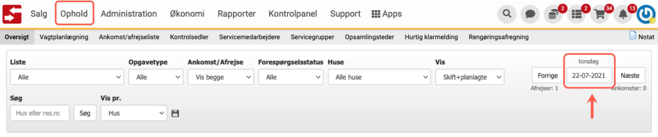Open the chat bubble messages icon
Image resolution: width=658 pixels, height=137 pixels.
pyautogui.click(x=530, y=14)
